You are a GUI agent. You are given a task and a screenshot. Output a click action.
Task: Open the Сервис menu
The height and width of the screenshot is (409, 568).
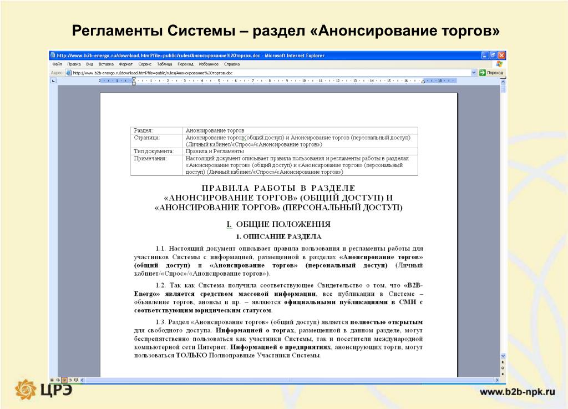[x=145, y=64]
